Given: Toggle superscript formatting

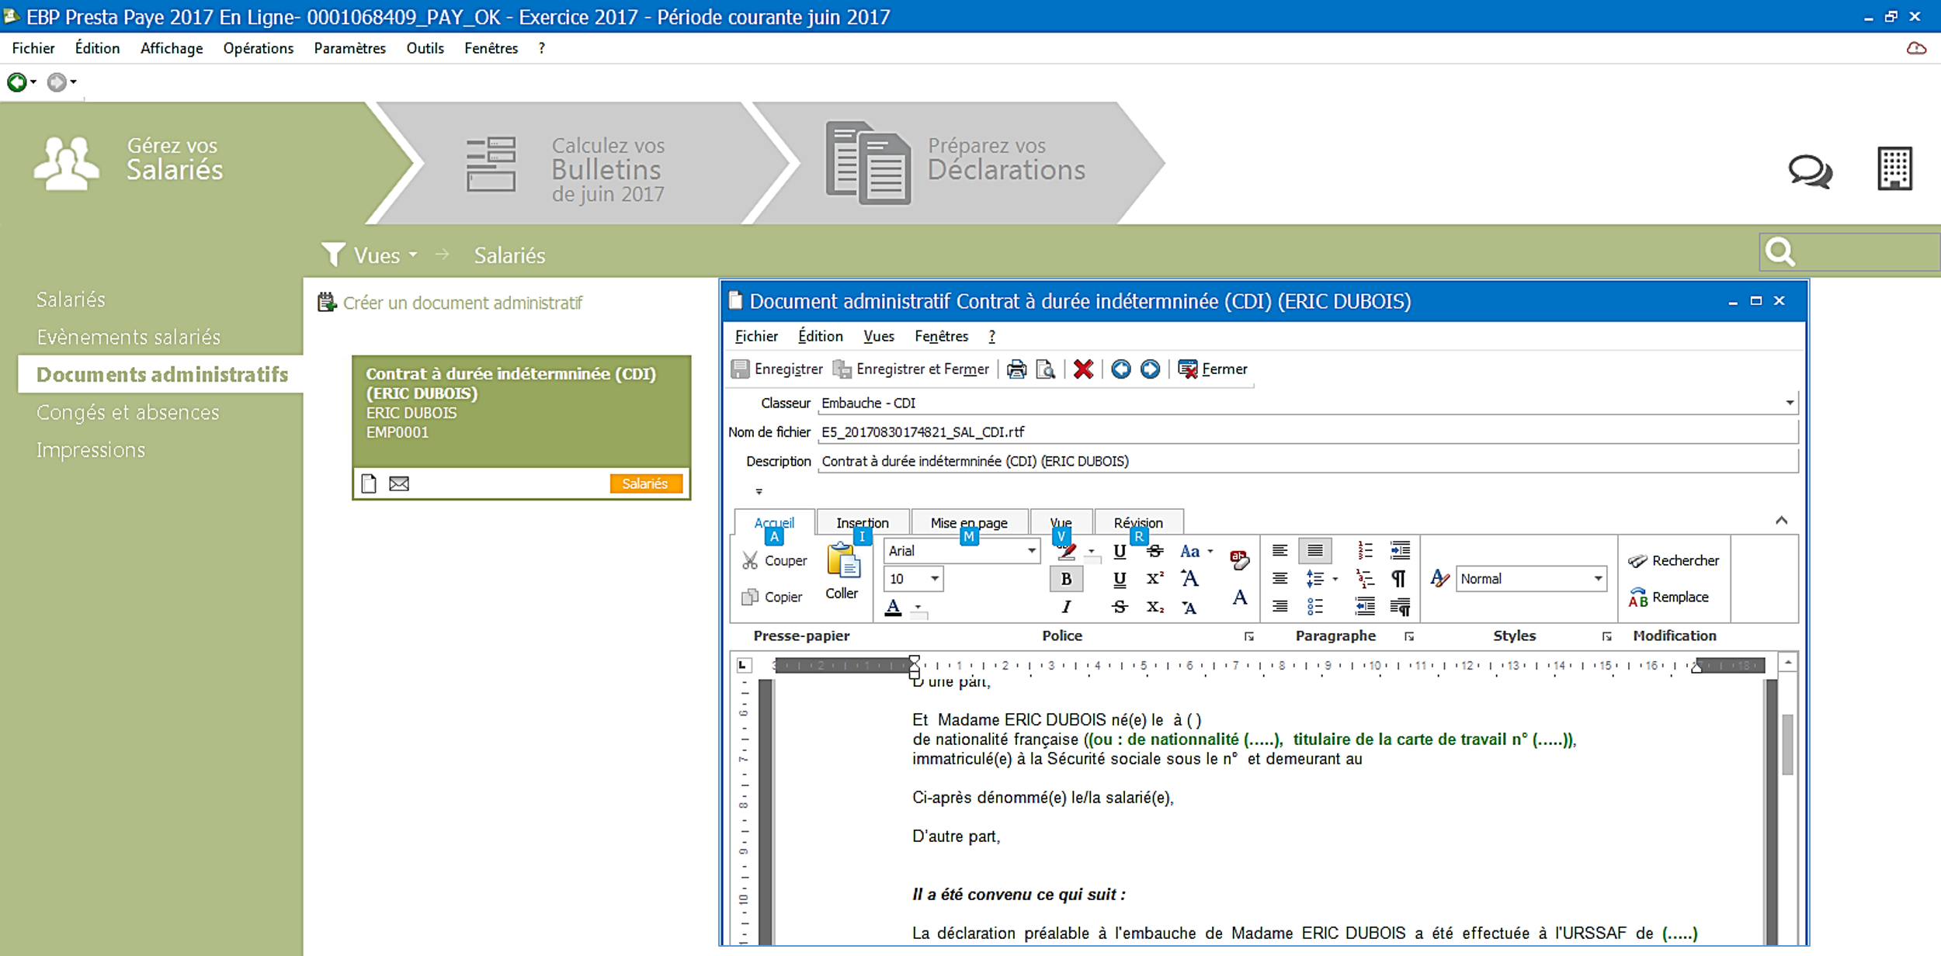Looking at the screenshot, I should tap(1155, 579).
